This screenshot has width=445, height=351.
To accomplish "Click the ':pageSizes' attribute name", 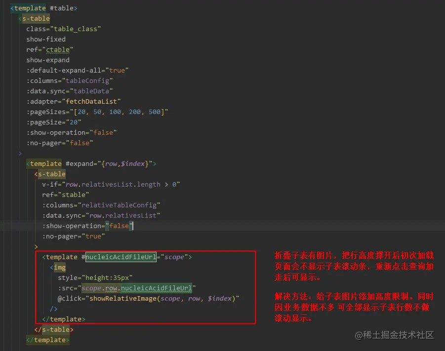I will pos(46,112).
